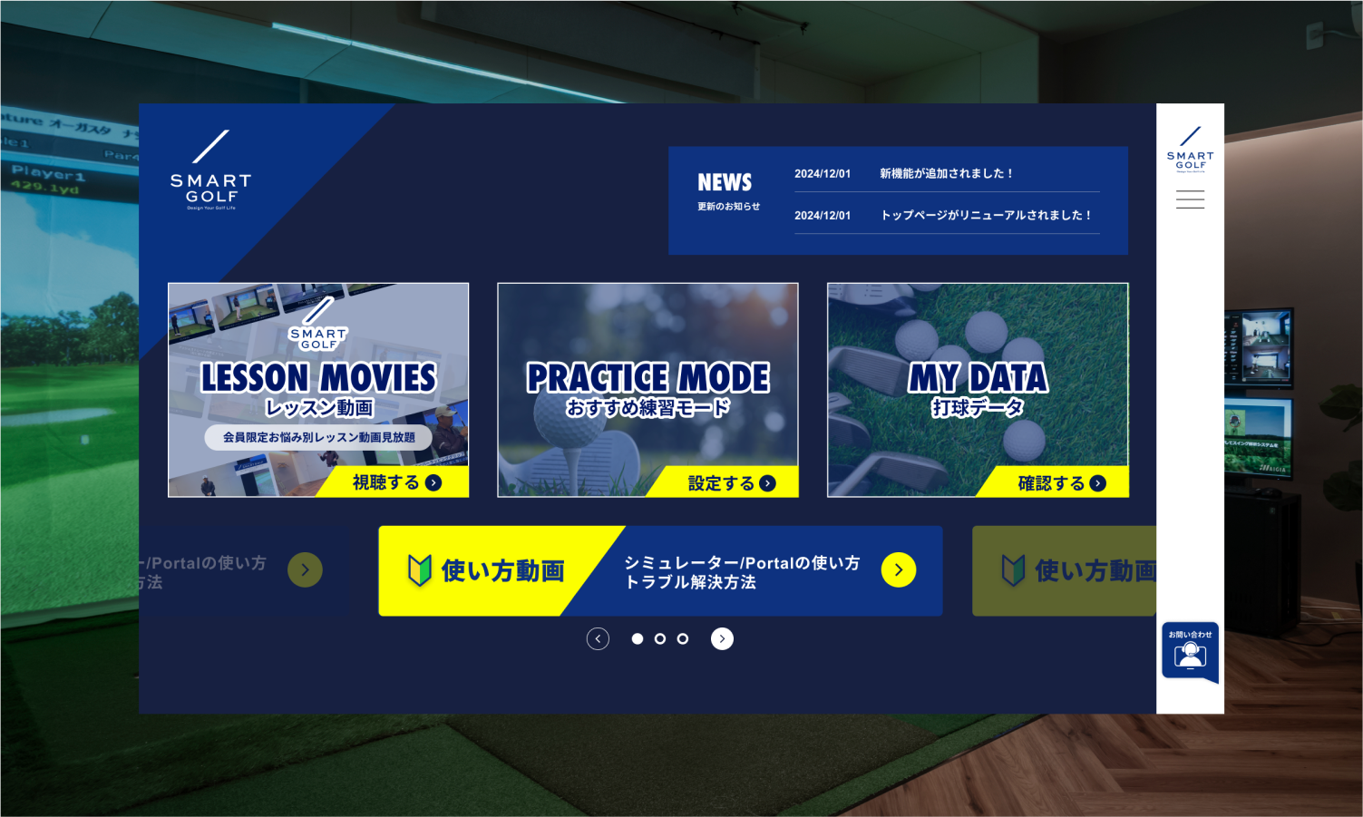Click the arrow icon beside 確認する

pyautogui.click(x=1098, y=483)
